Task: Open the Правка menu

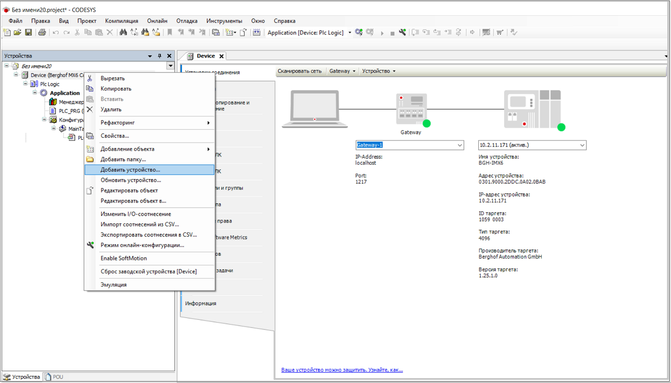Action: pos(41,21)
